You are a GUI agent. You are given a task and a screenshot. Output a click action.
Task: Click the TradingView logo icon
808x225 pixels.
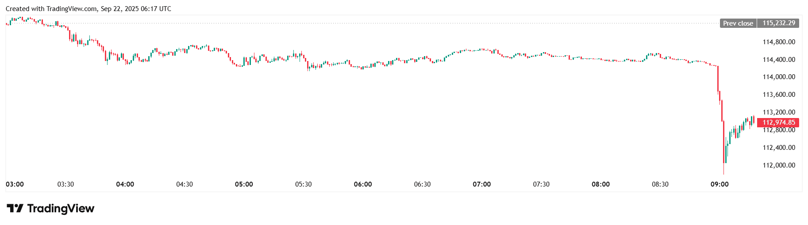(x=15, y=208)
